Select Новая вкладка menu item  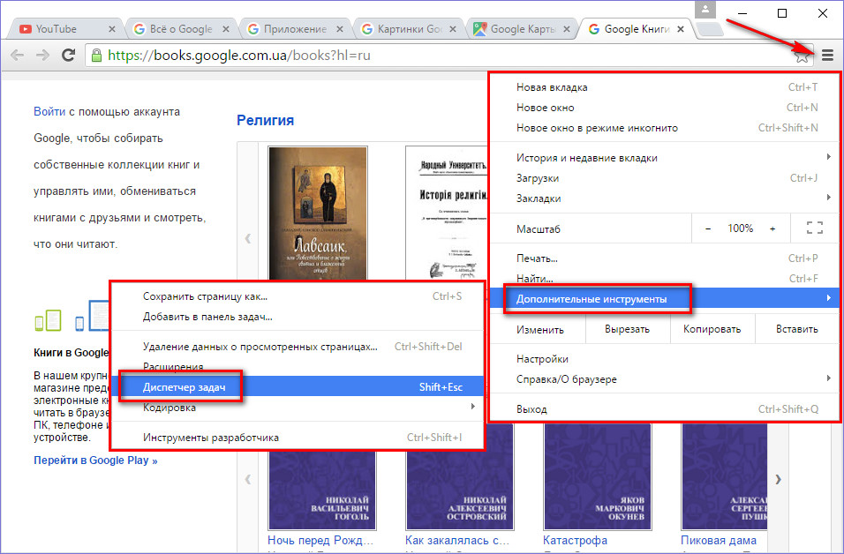[664, 87]
